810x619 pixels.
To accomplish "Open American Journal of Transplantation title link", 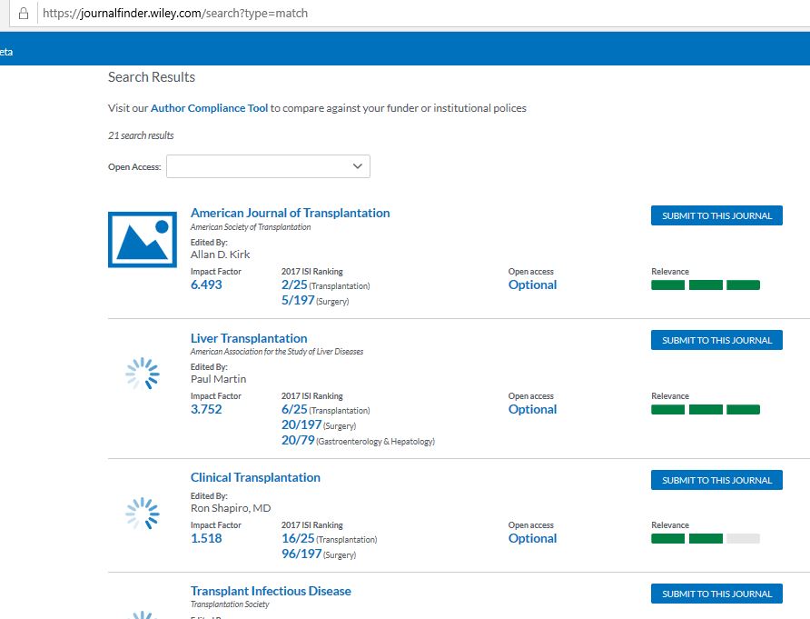I will 291,213.
